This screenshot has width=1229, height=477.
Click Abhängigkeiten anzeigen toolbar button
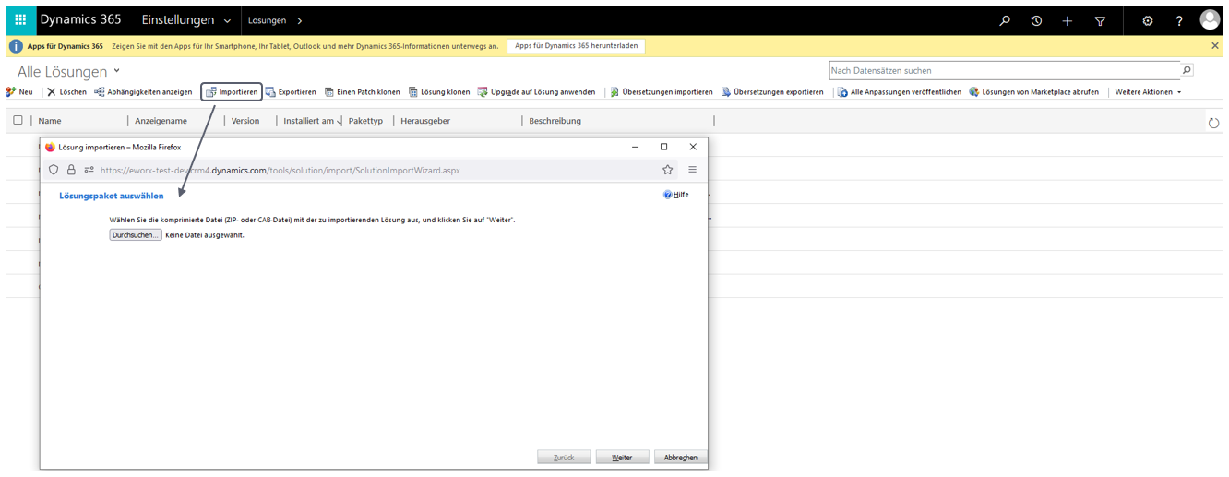[x=143, y=92]
